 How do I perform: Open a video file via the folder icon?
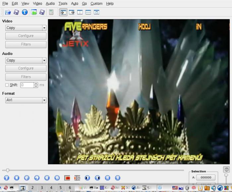click(x=8, y=12)
